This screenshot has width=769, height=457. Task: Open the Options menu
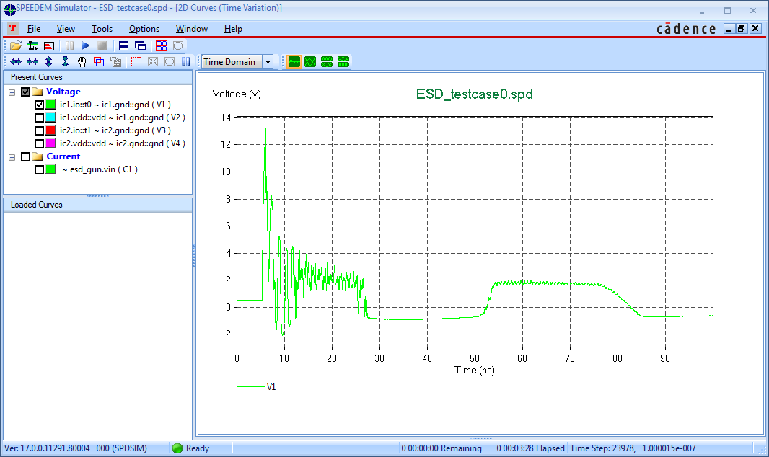(x=144, y=29)
